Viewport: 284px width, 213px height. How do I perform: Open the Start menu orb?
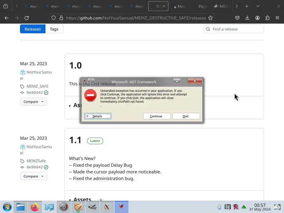(x=7, y=207)
